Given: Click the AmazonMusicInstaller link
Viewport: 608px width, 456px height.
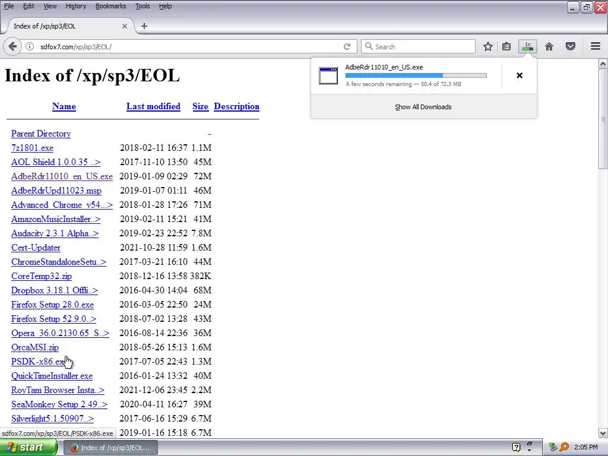Looking at the screenshot, I should (55, 219).
